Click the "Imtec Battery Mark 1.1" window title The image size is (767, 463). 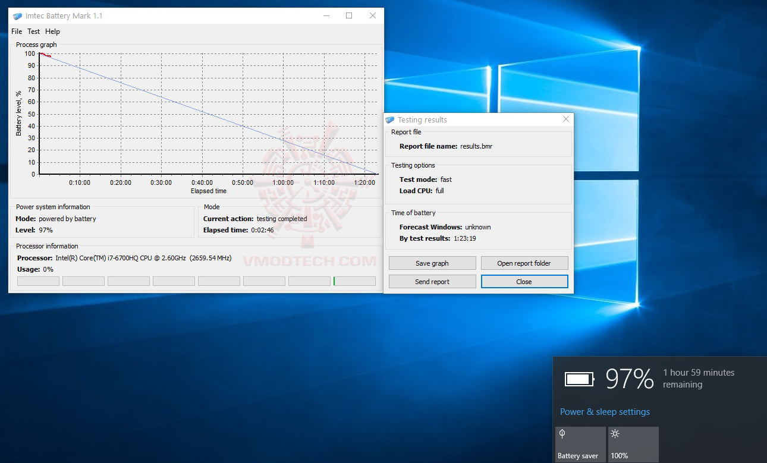(x=64, y=16)
